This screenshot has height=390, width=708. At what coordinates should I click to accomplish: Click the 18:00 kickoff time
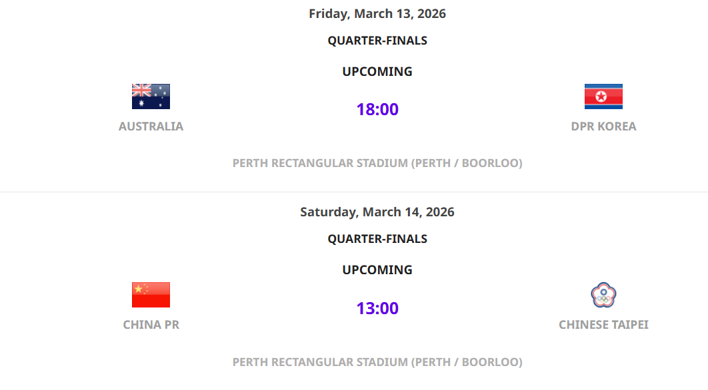pos(377,110)
